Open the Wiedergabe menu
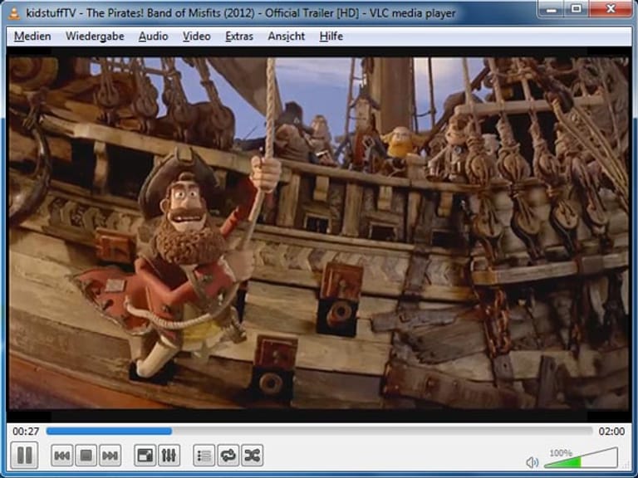Image resolution: width=638 pixels, height=478 pixels. (95, 37)
